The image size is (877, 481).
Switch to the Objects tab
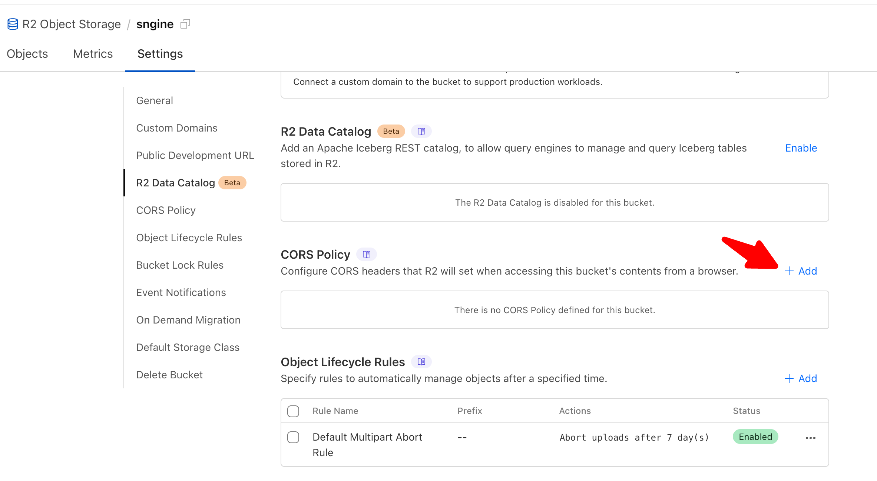[27, 54]
